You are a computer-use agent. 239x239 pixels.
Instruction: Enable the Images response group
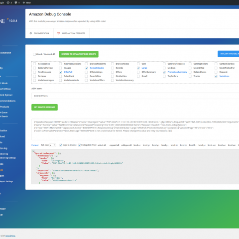tap(60, 68)
